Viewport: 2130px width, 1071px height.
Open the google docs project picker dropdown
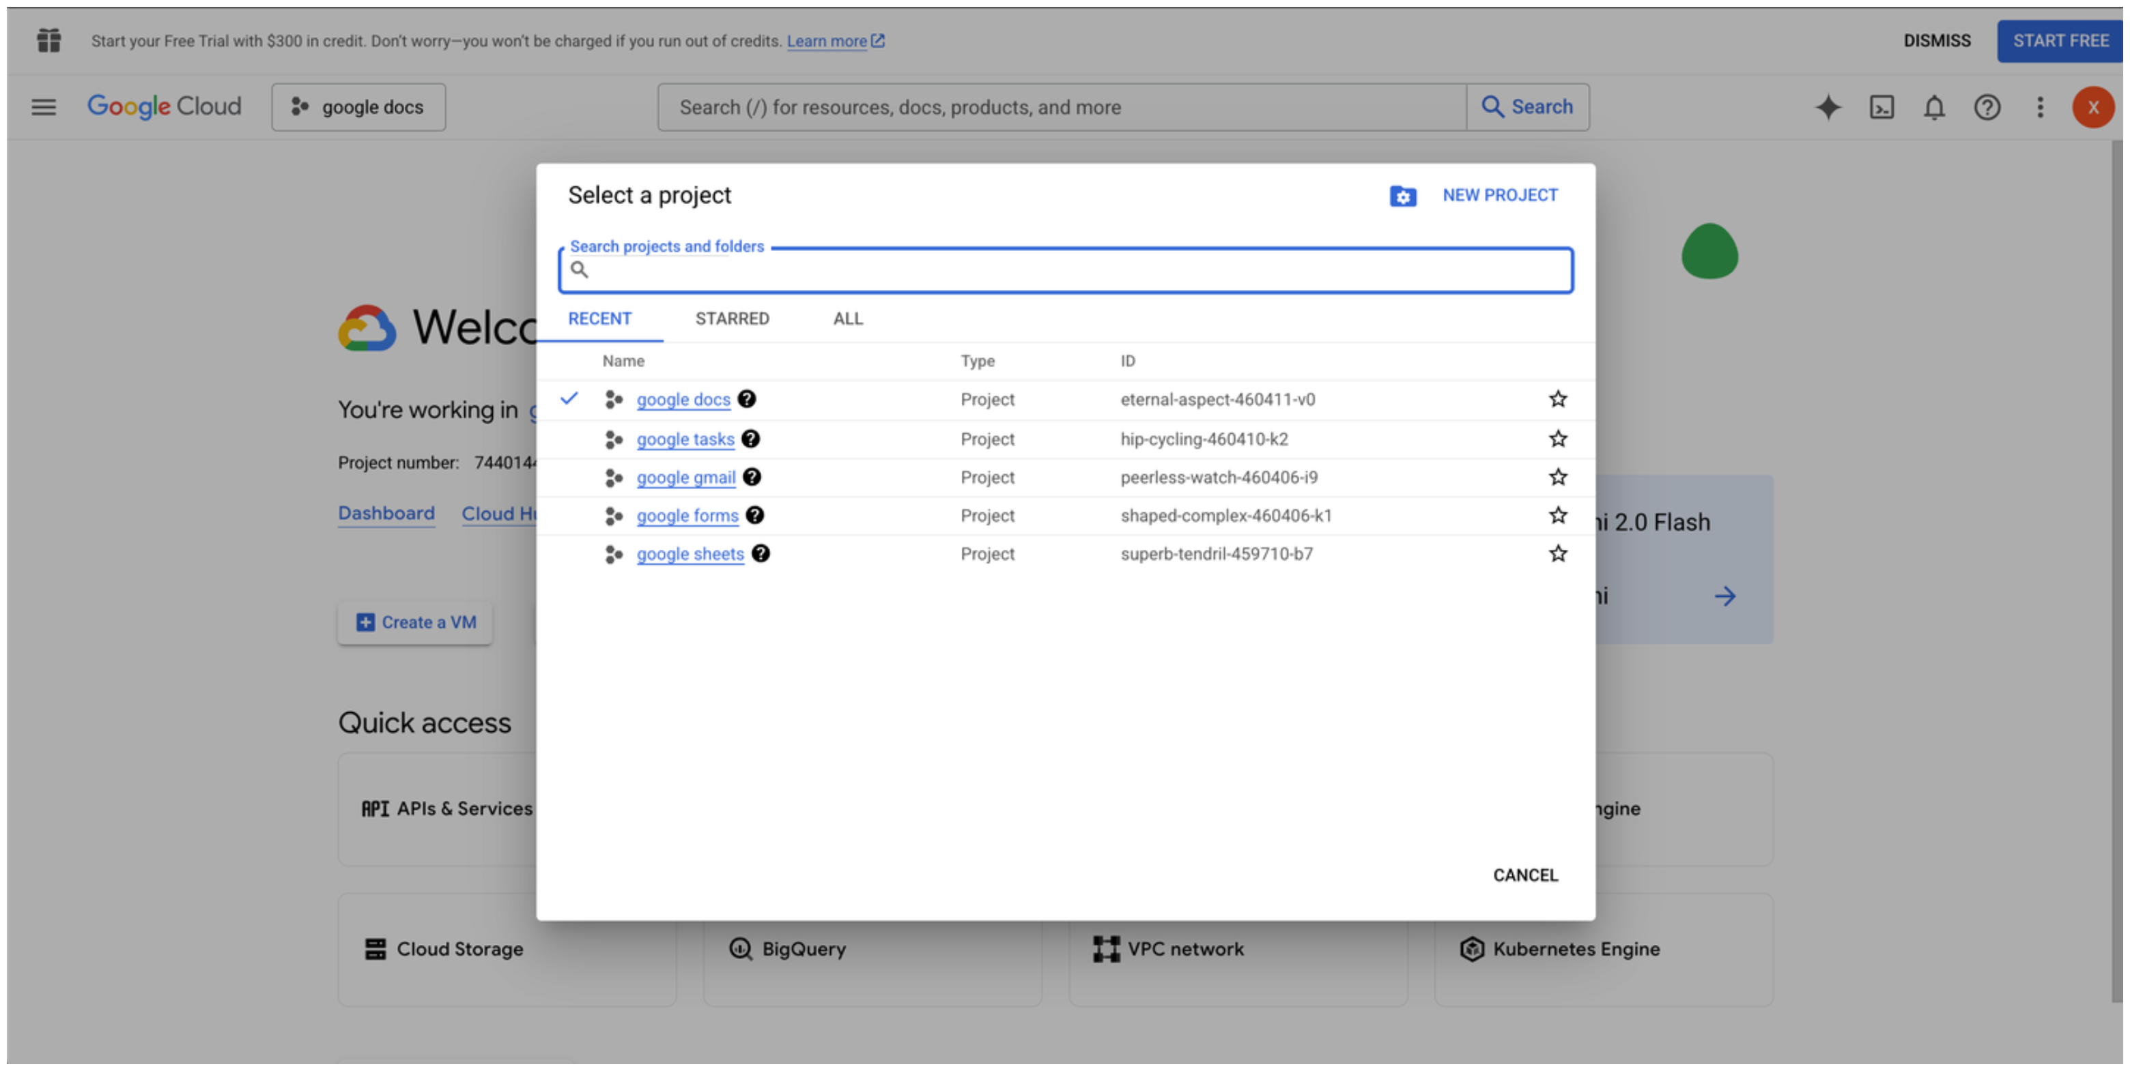(358, 107)
